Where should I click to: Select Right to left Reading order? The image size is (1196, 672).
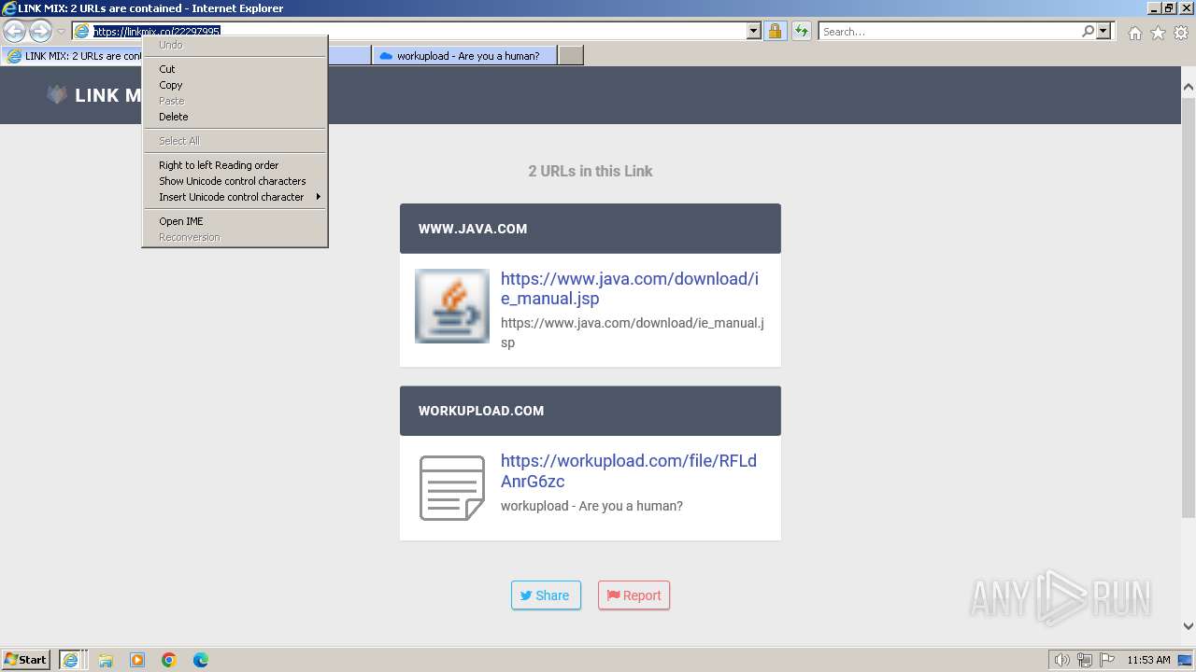pos(234,165)
